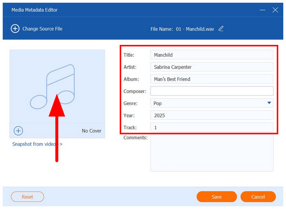Click the Change Source File plus icon

15,29
